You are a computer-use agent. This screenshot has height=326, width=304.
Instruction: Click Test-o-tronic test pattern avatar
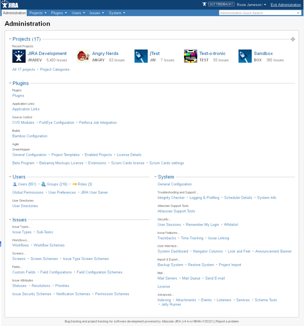(x=191, y=56)
